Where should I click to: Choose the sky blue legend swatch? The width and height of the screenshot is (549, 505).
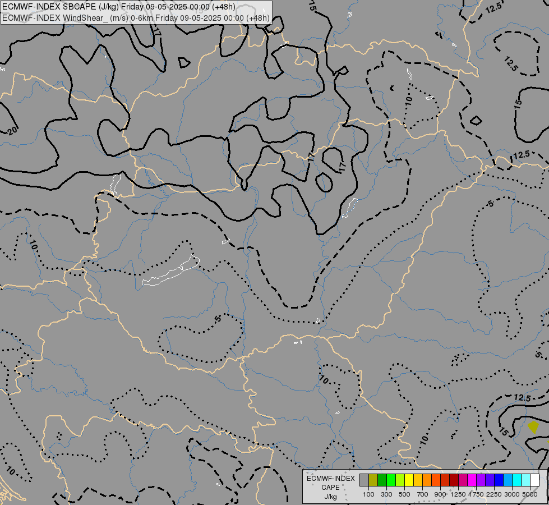[508, 480]
